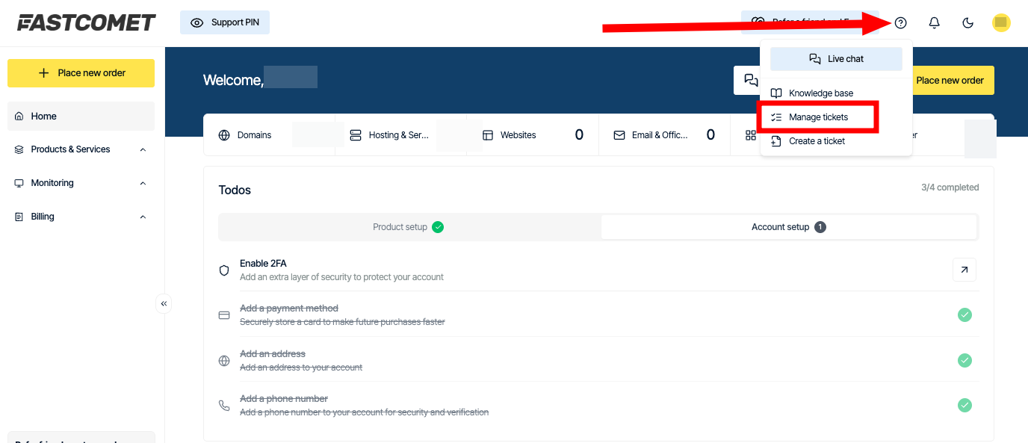Viewport: 1028px width, 443px height.
Task: Select the Hosting & Services server icon
Action: click(354, 134)
